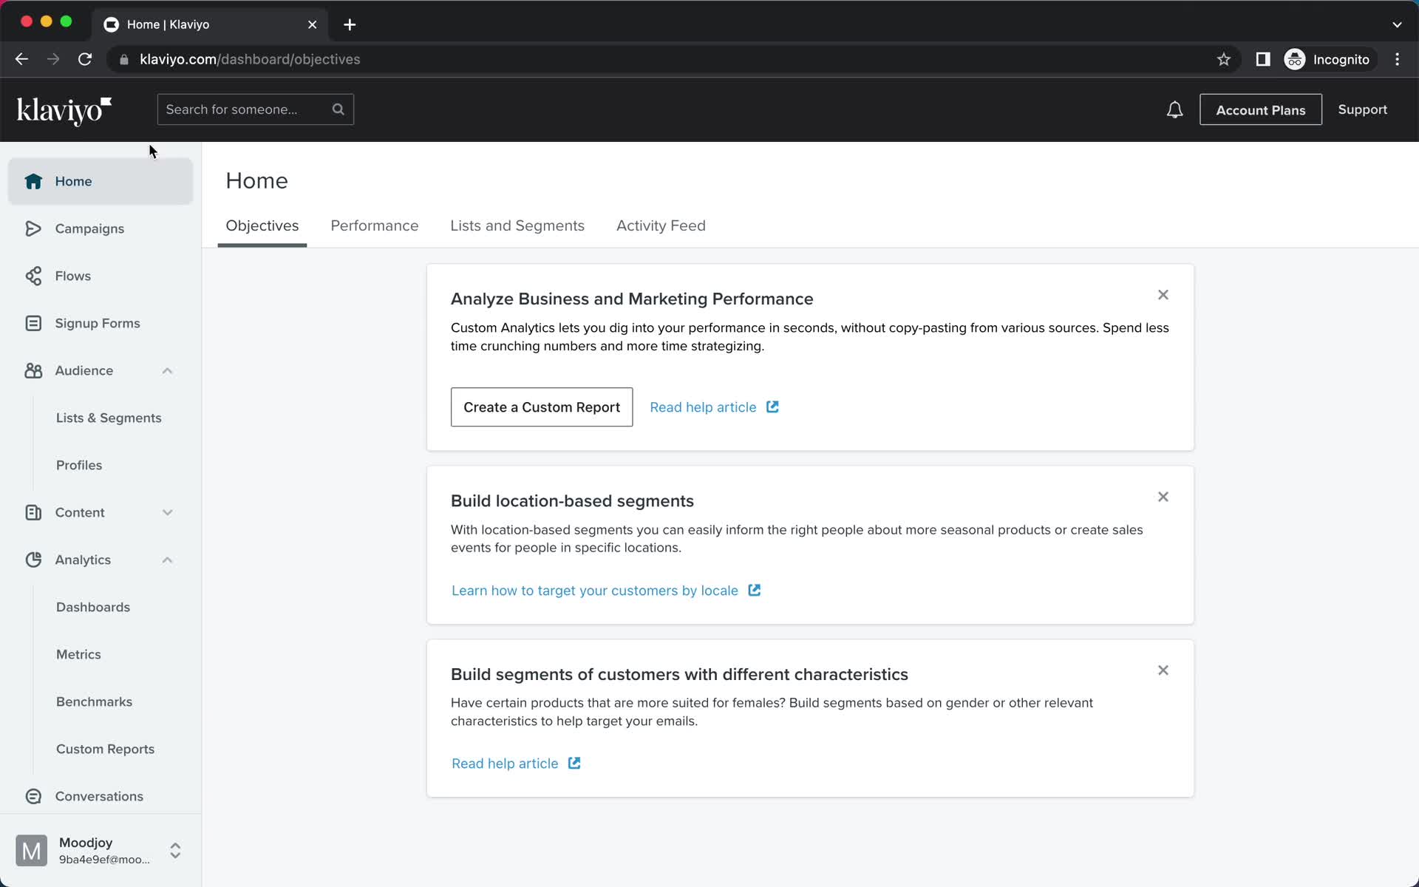Click the Audience people icon
The width and height of the screenshot is (1419, 887).
point(33,370)
